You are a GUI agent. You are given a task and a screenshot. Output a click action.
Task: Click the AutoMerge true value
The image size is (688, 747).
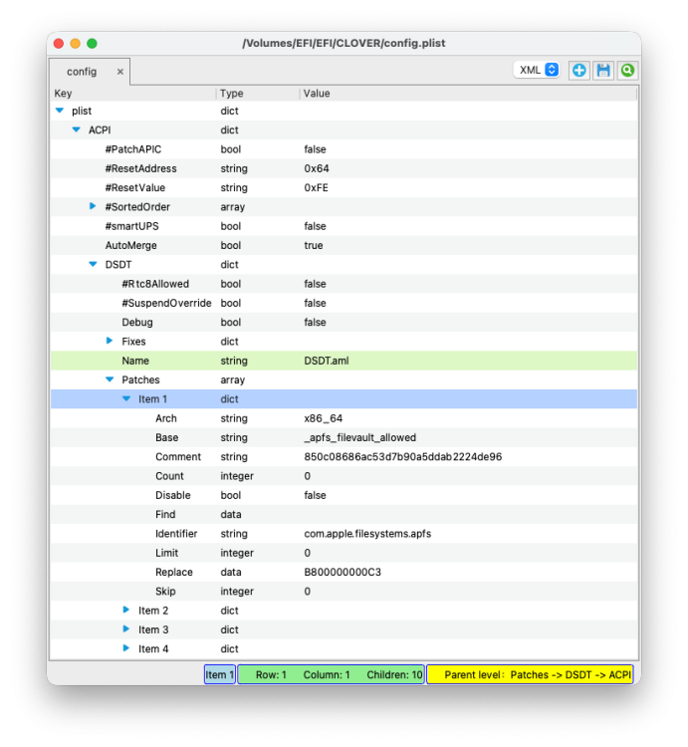click(x=314, y=245)
